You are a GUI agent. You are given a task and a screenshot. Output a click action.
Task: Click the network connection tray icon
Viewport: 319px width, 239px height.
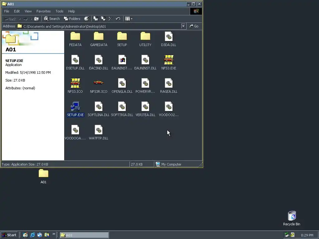tap(287, 235)
